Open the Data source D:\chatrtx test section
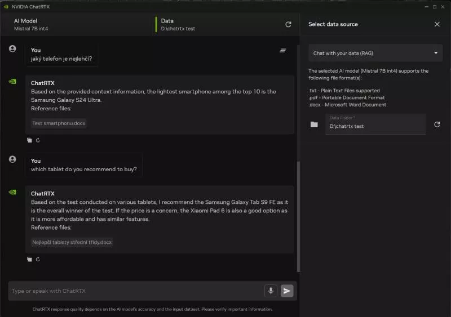This screenshot has height=317, width=451. (x=220, y=24)
